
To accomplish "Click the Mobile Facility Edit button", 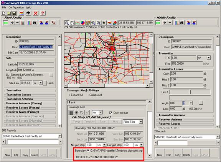I will (x=168, y=153).
